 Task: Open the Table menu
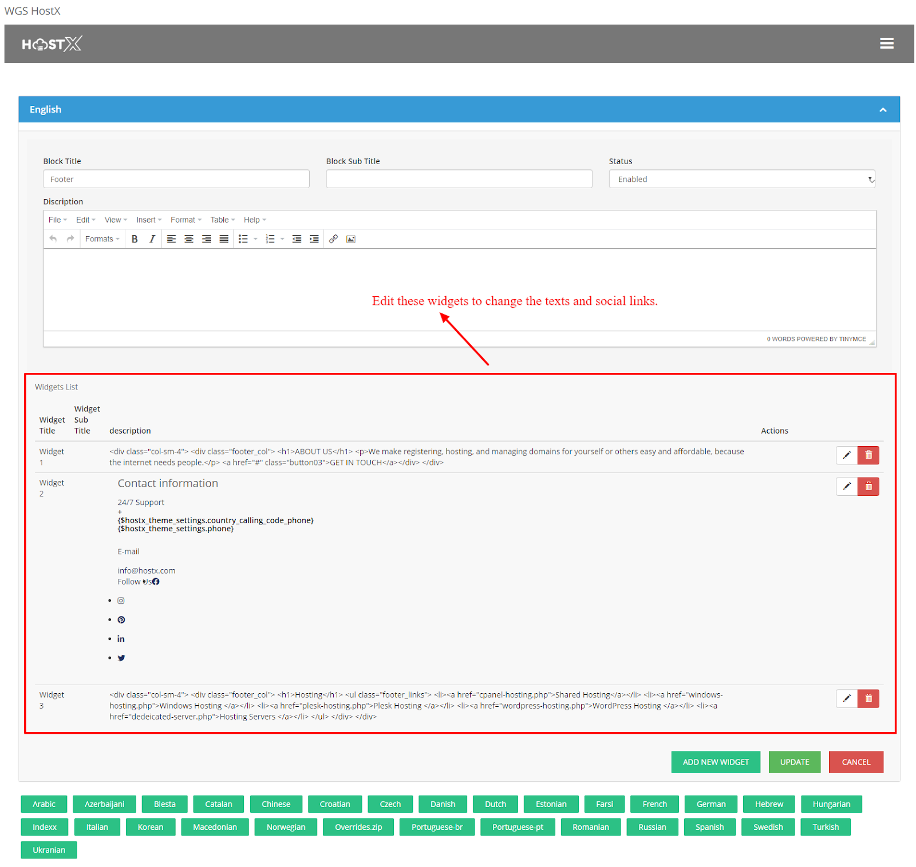(222, 220)
